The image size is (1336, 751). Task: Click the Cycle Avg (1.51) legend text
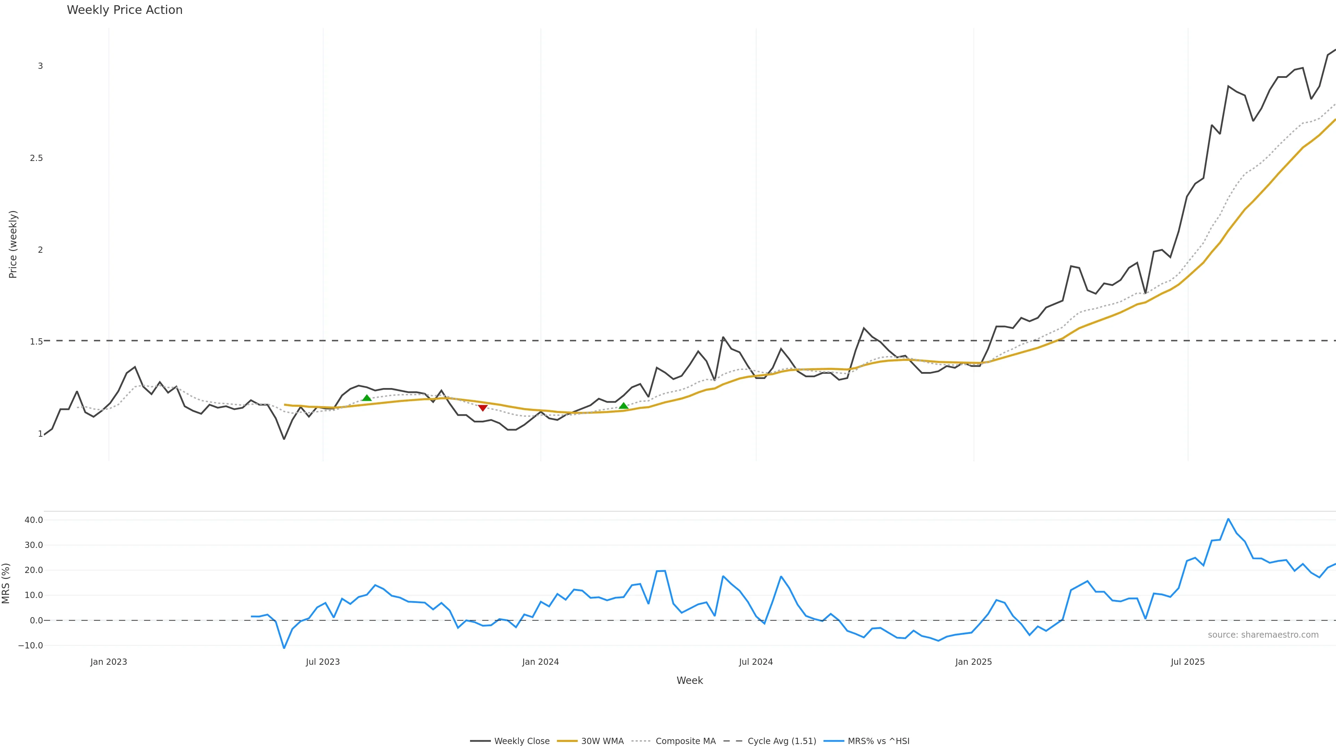point(781,741)
